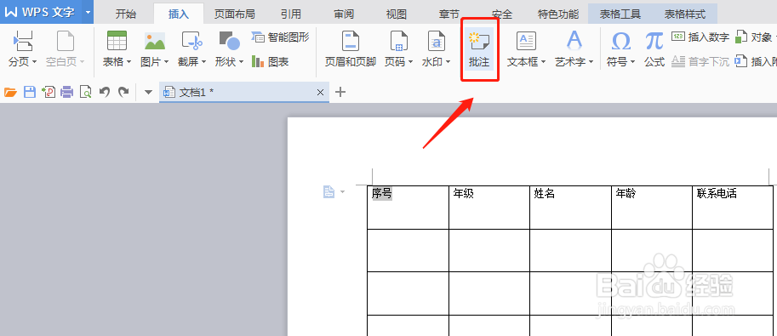Click 对象 insert object
Screen dimensions: 777x336
pyautogui.click(x=753, y=37)
